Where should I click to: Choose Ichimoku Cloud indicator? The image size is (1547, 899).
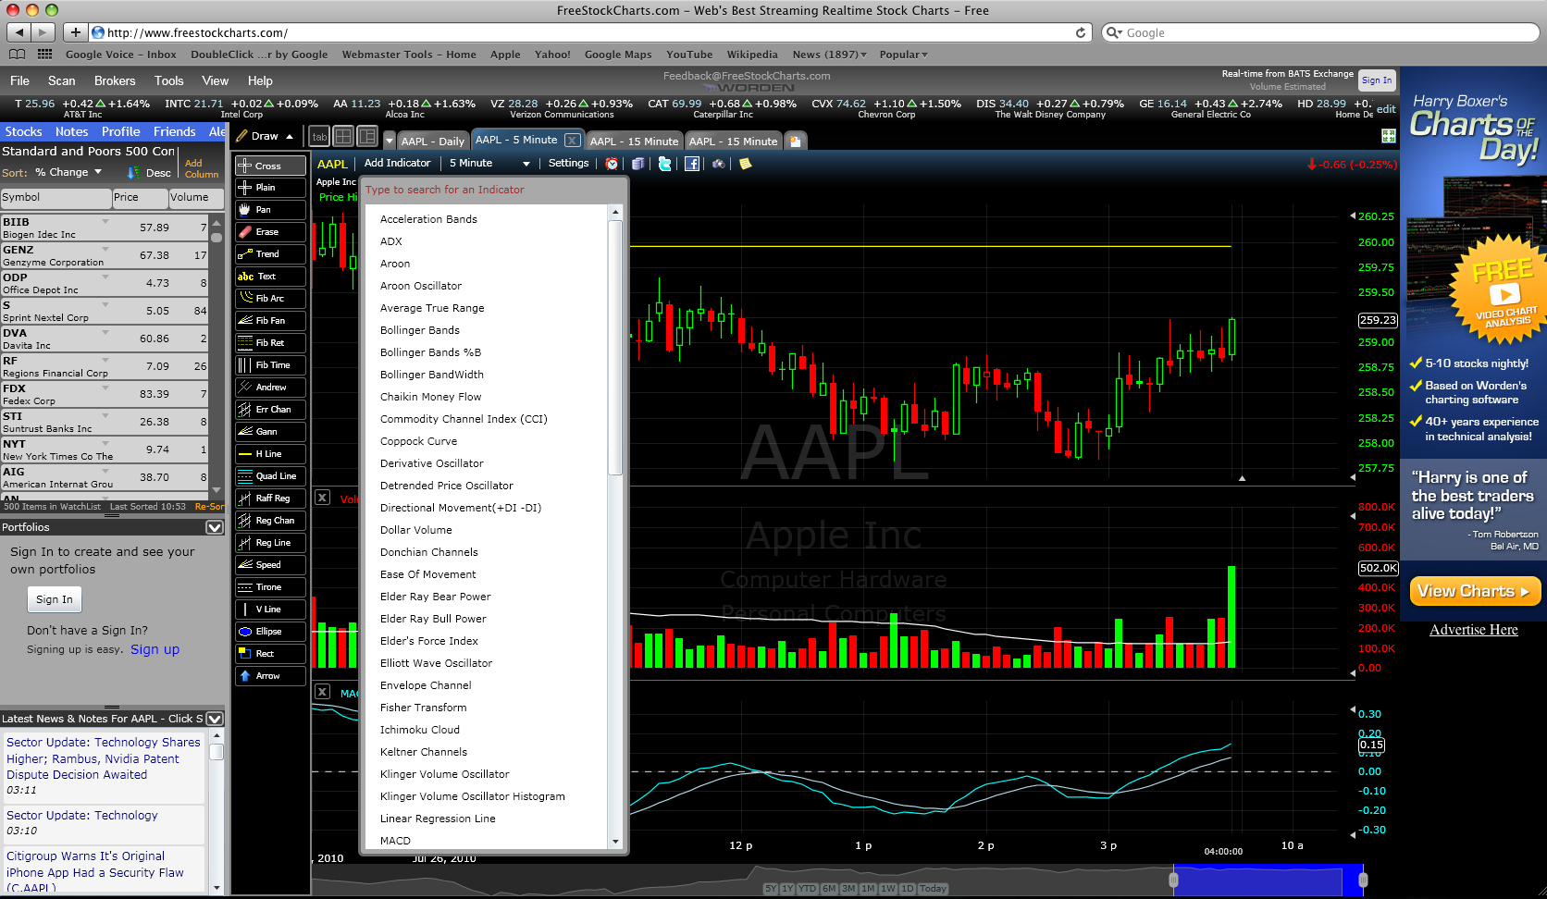pos(419,730)
